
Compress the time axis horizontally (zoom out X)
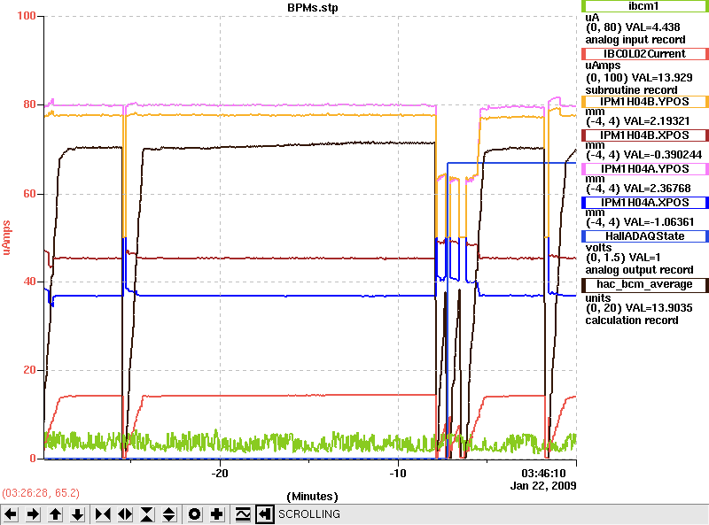coord(103,514)
